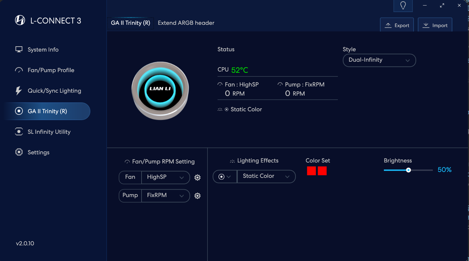This screenshot has width=469, height=261.
Task: Click the Status heading
Action: 226,49
